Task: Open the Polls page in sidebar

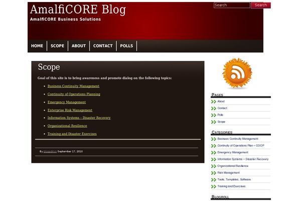Action: tap(220, 115)
